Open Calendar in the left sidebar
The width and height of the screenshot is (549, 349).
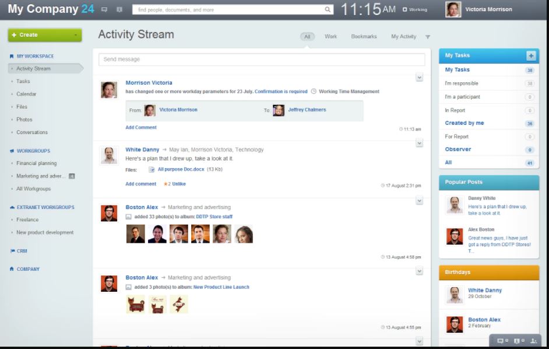coord(26,94)
